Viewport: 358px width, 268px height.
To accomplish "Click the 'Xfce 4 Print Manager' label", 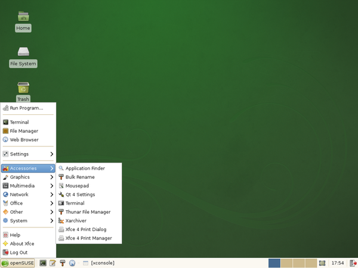I will point(88,238).
